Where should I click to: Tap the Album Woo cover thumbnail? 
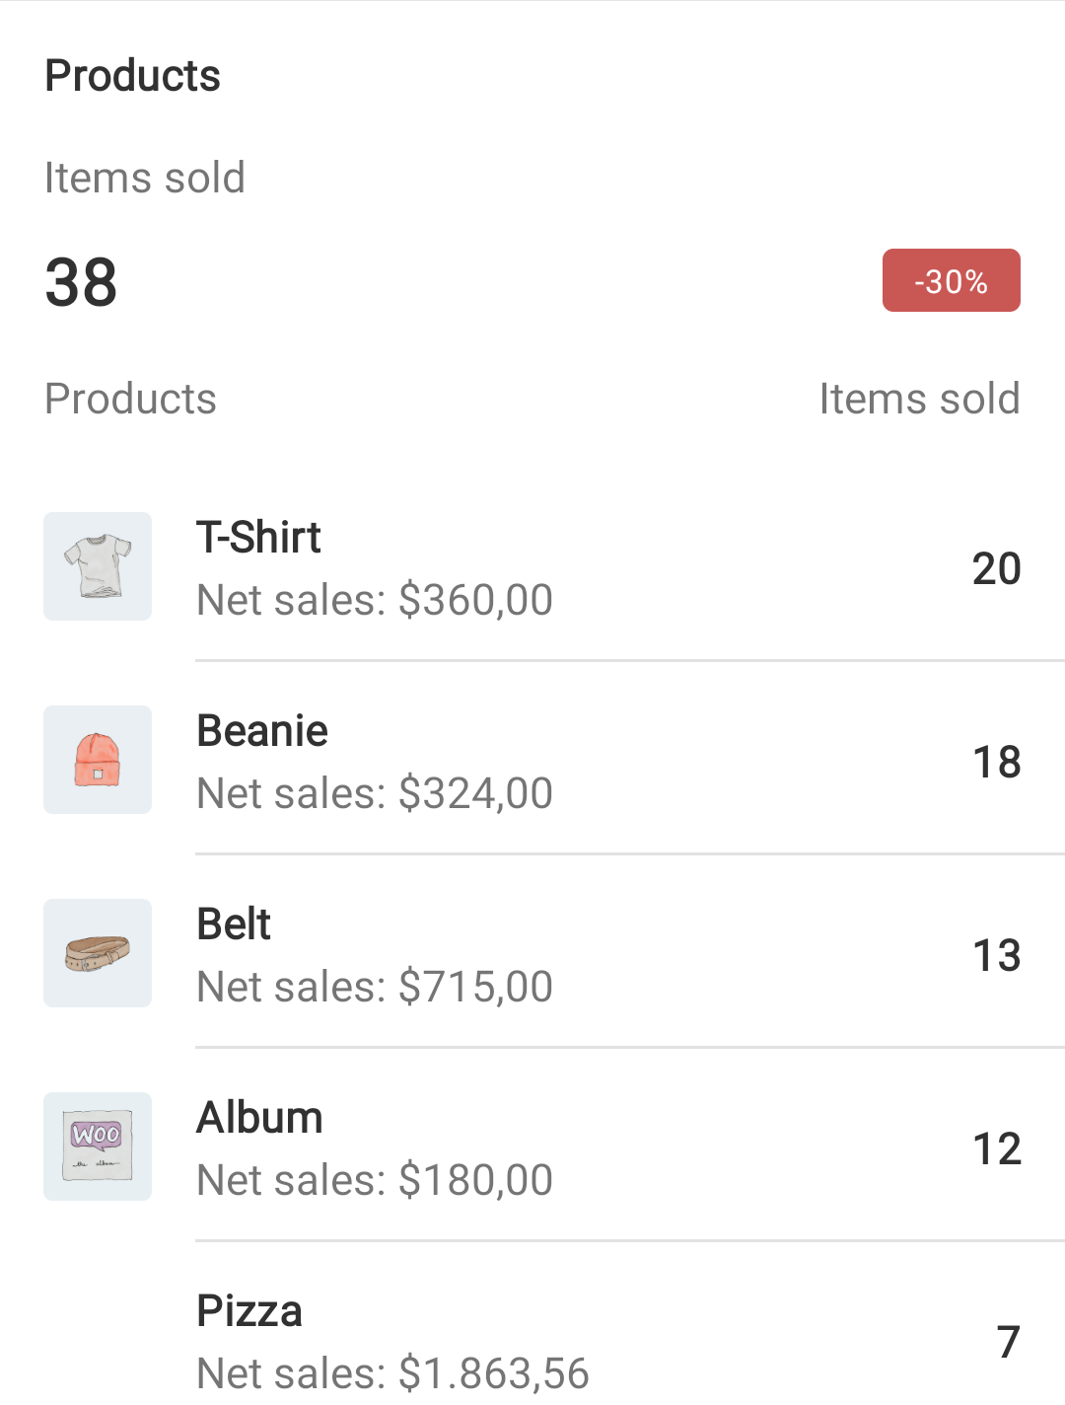98,1146
